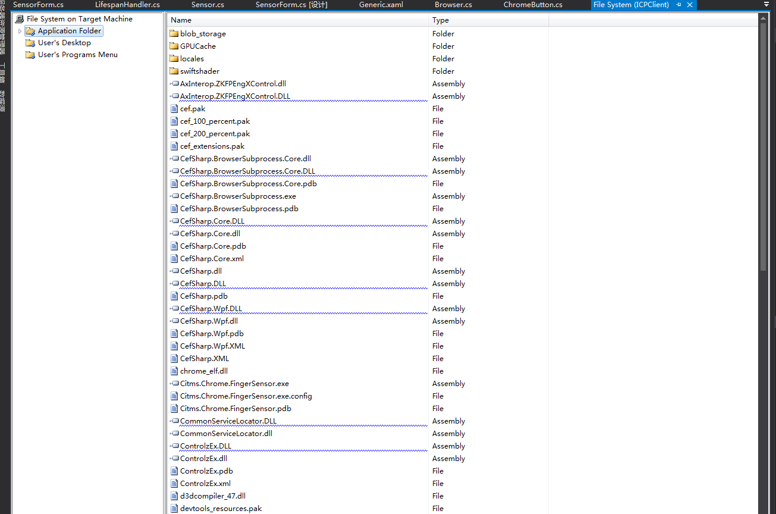Image resolution: width=776 pixels, height=514 pixels.
Task: Switch to the Browser.cs tab
Action: coord(453,5)
